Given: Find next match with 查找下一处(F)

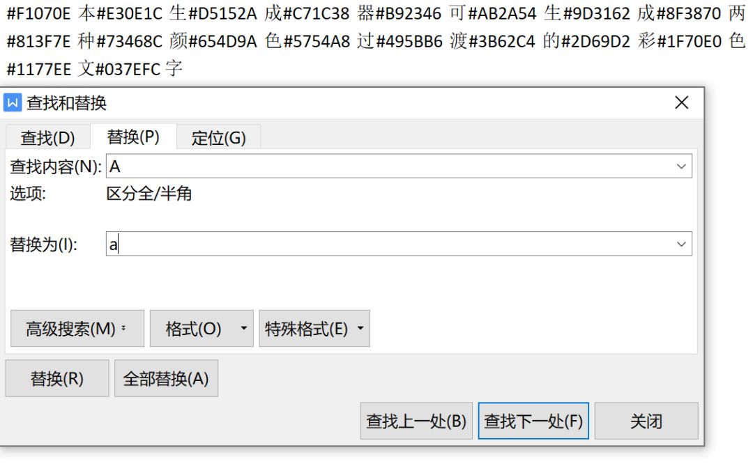Looking at the screenshot, I should 533,421.
